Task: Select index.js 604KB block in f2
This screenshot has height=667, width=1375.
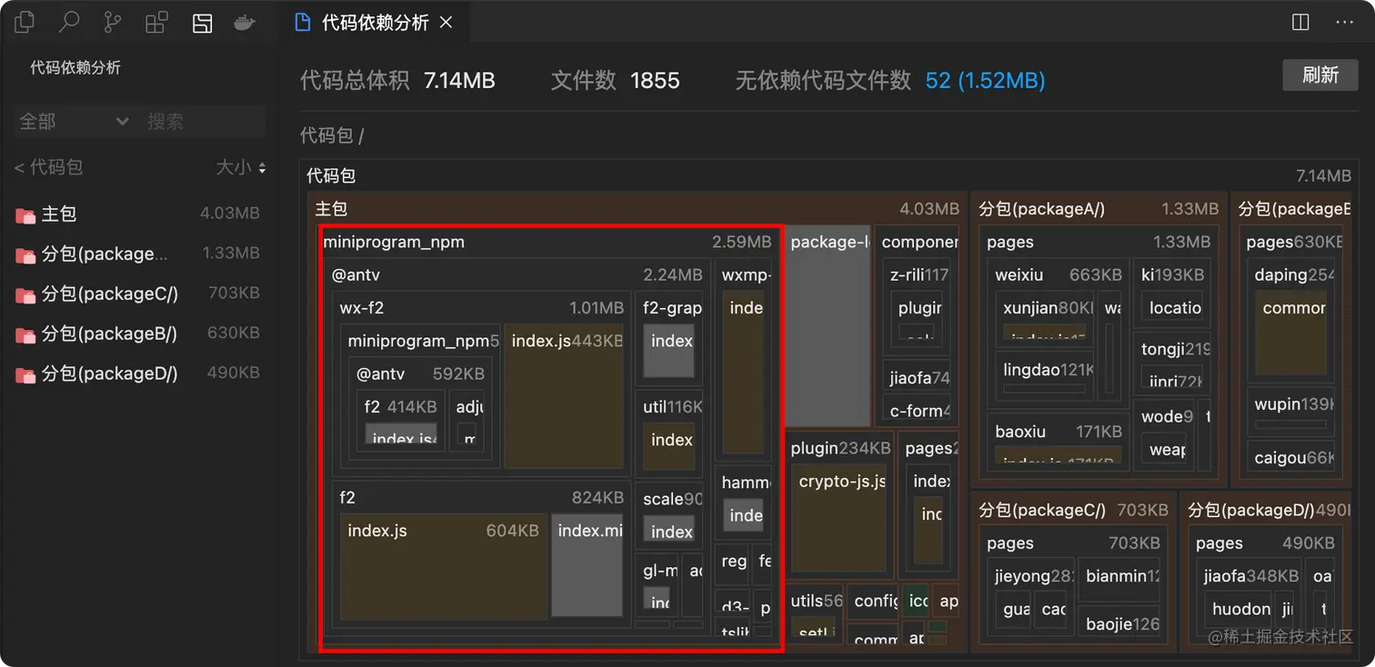Action: (x=444, y=565)
